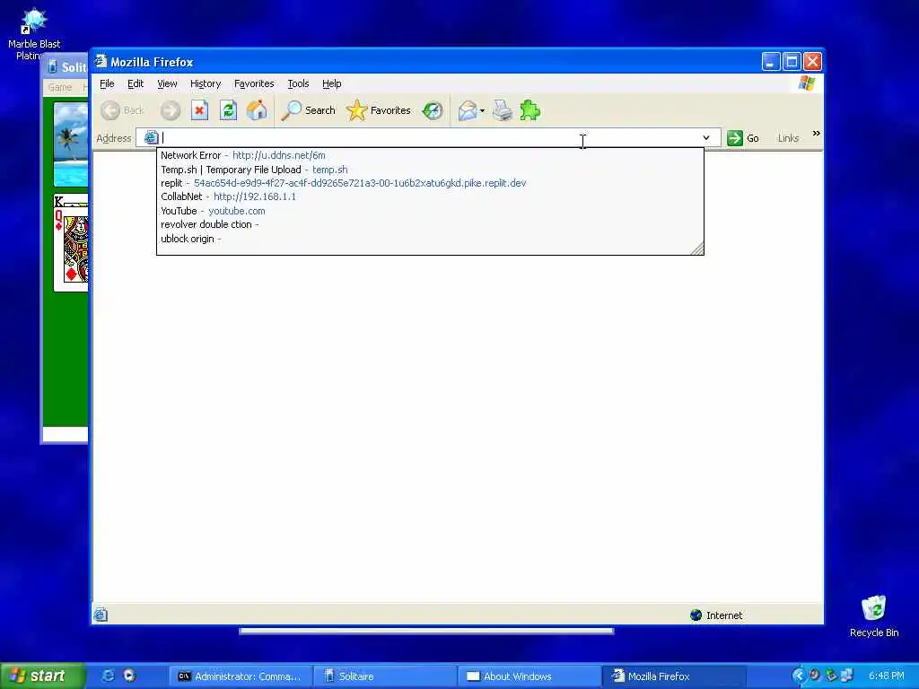Click the suggestion list resize grip
Image resolution: width=919 pixels, height=689 pixels.
click(x=696, y=249)
